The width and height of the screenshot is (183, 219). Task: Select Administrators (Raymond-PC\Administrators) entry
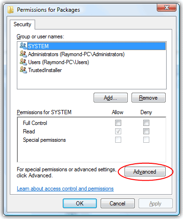pyautogui.click(x=76, y=54)
